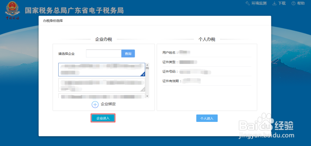
Task: Open the 帮助 link
Action: pyautogui.click(x=301, y=3)
